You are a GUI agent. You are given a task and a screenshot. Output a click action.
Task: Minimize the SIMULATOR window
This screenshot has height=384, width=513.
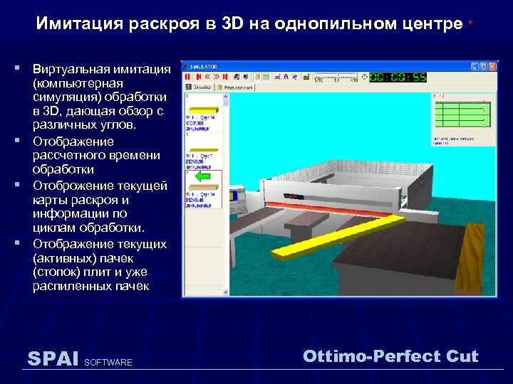475,67
